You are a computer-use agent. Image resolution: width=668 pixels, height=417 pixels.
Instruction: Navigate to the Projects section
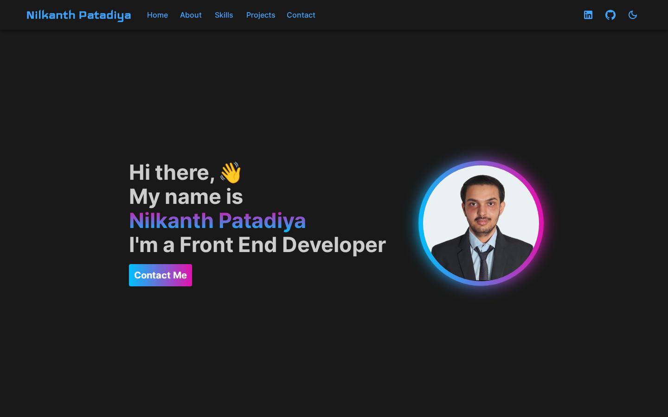(x=261, y=15)
